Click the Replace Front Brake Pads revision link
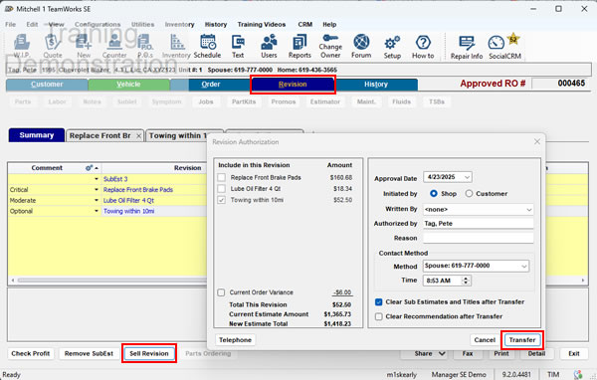Viewport: 597px width, 380px height. click(x=138, y=190)
